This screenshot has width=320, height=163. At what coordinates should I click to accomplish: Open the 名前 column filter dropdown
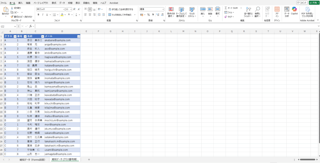(x=42, y=36)
